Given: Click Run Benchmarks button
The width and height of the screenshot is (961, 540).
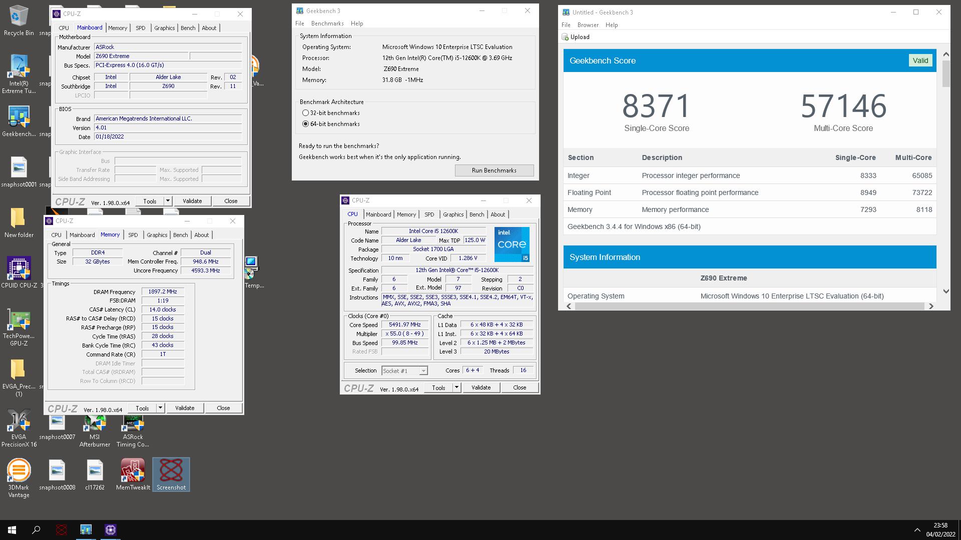Looking at the screenshot, I should coord(494,170).
